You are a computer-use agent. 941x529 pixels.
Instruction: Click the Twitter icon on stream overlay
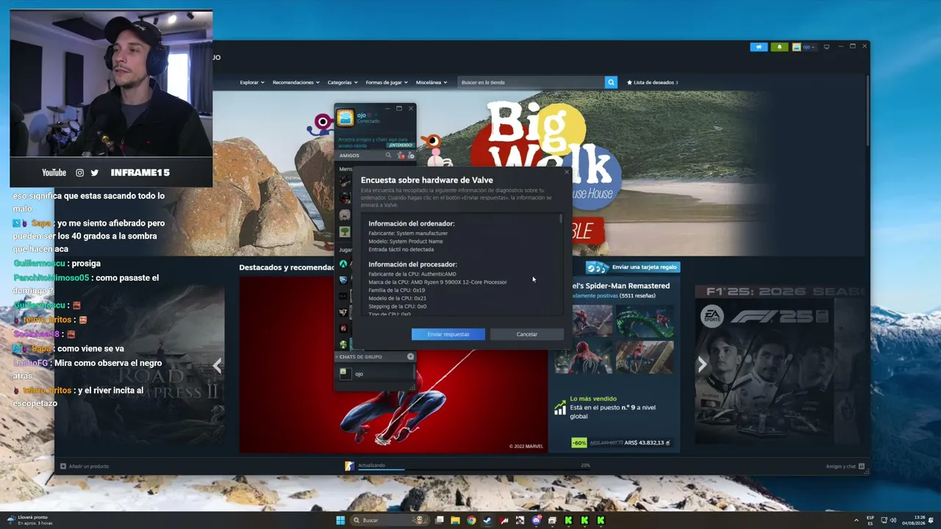[x=94, y=173]
